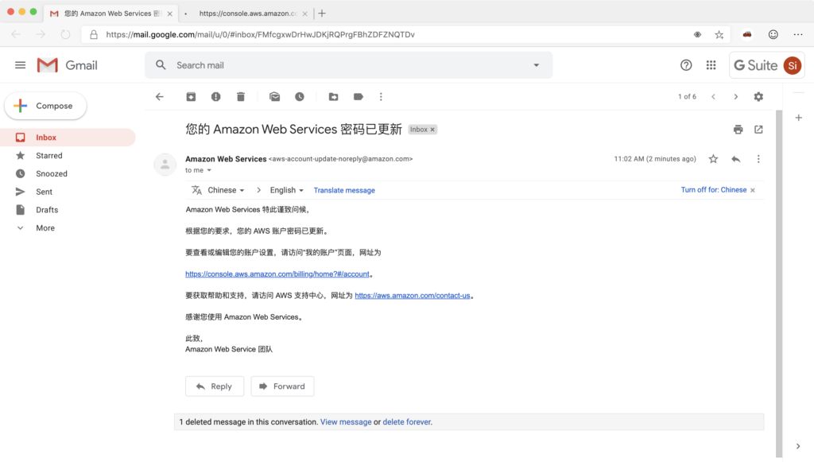The width and height of the screenshot is (814, 462).
Task: Click into the Search mail field
Action: pos(348,65)
